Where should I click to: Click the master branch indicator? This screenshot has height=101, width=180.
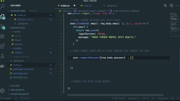(6, 98)
